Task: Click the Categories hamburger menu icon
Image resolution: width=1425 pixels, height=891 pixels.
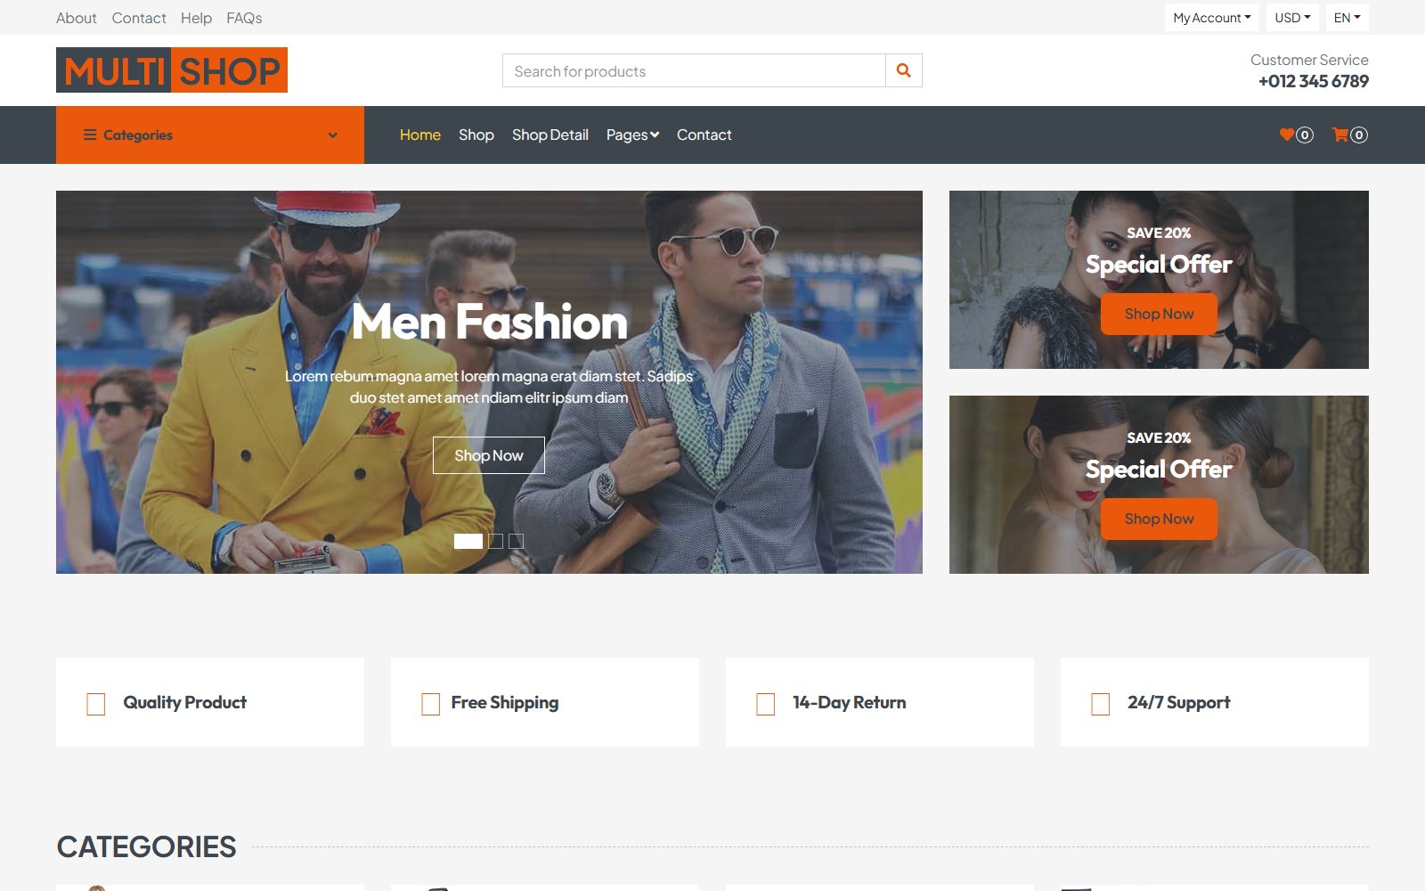Action: (90, 135)
